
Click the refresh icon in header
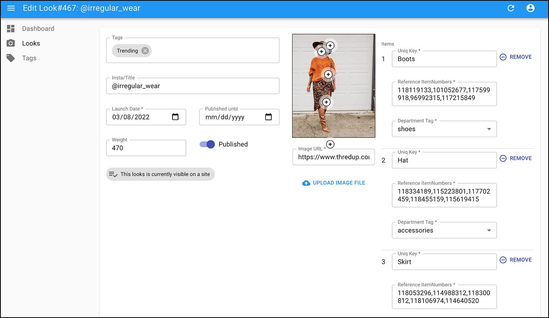pos(511,8)
